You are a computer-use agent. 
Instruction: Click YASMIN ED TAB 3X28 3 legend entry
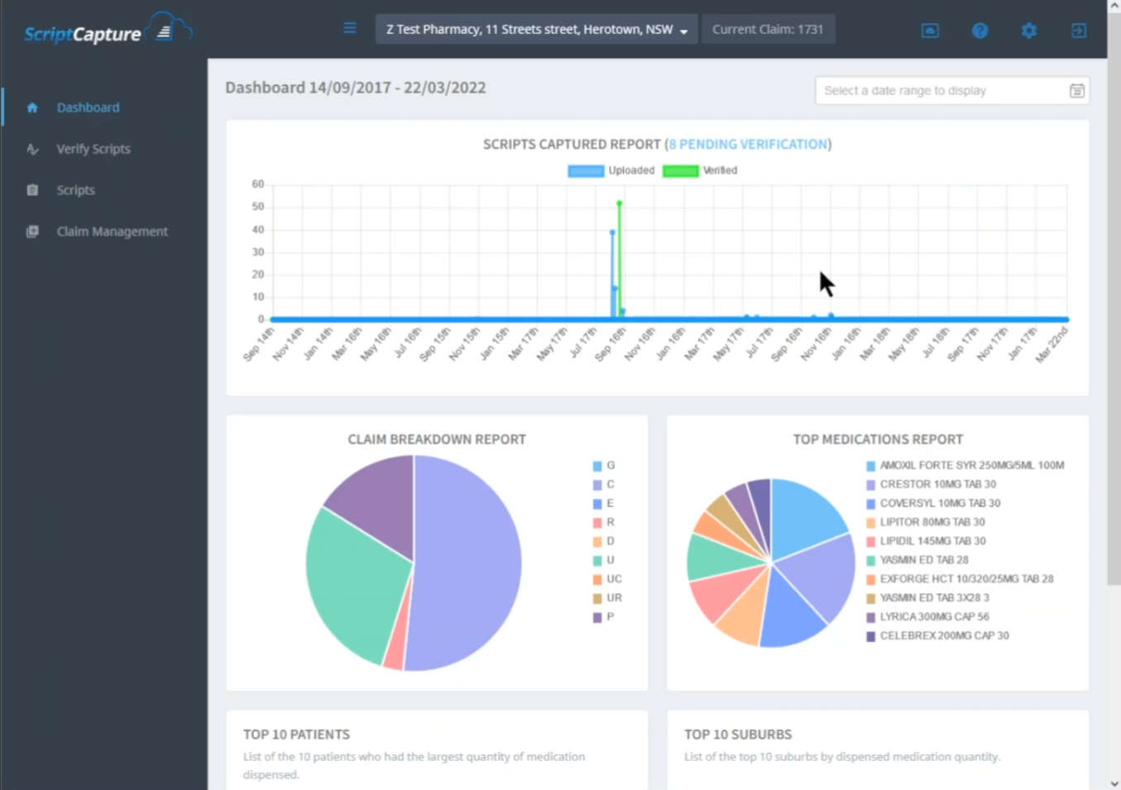[x=927, y=598]
